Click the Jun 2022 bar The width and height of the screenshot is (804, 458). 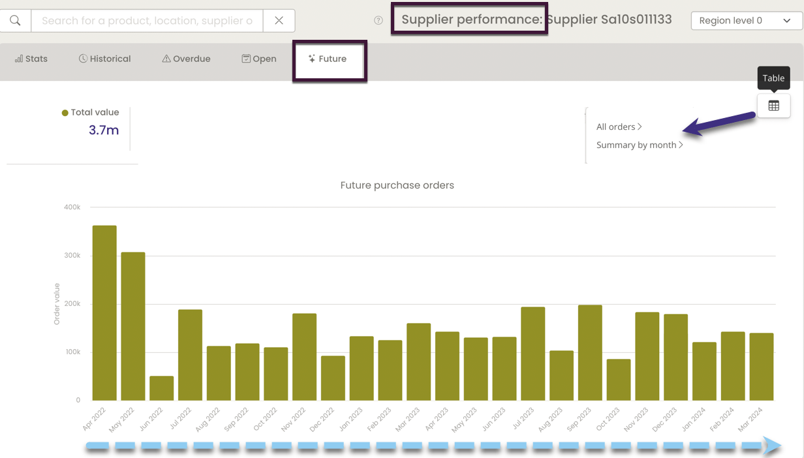pos(162,388)
